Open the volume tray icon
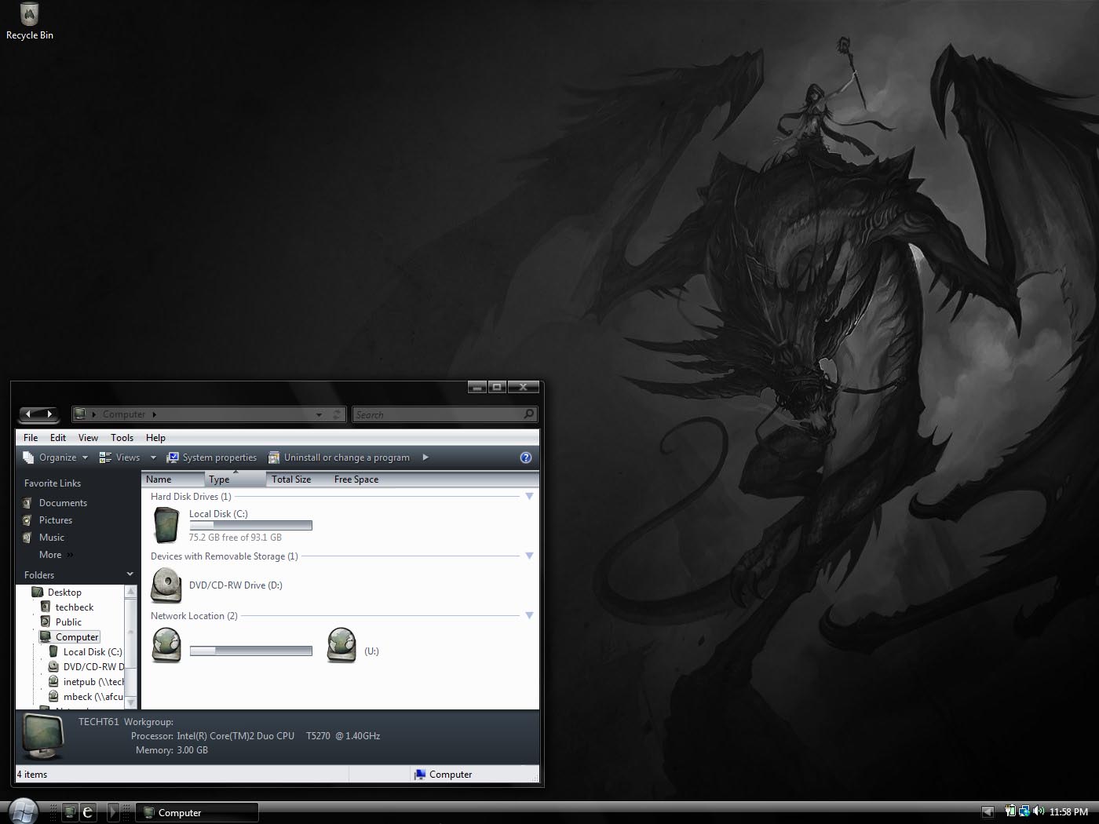 [x=1039, y=811]
